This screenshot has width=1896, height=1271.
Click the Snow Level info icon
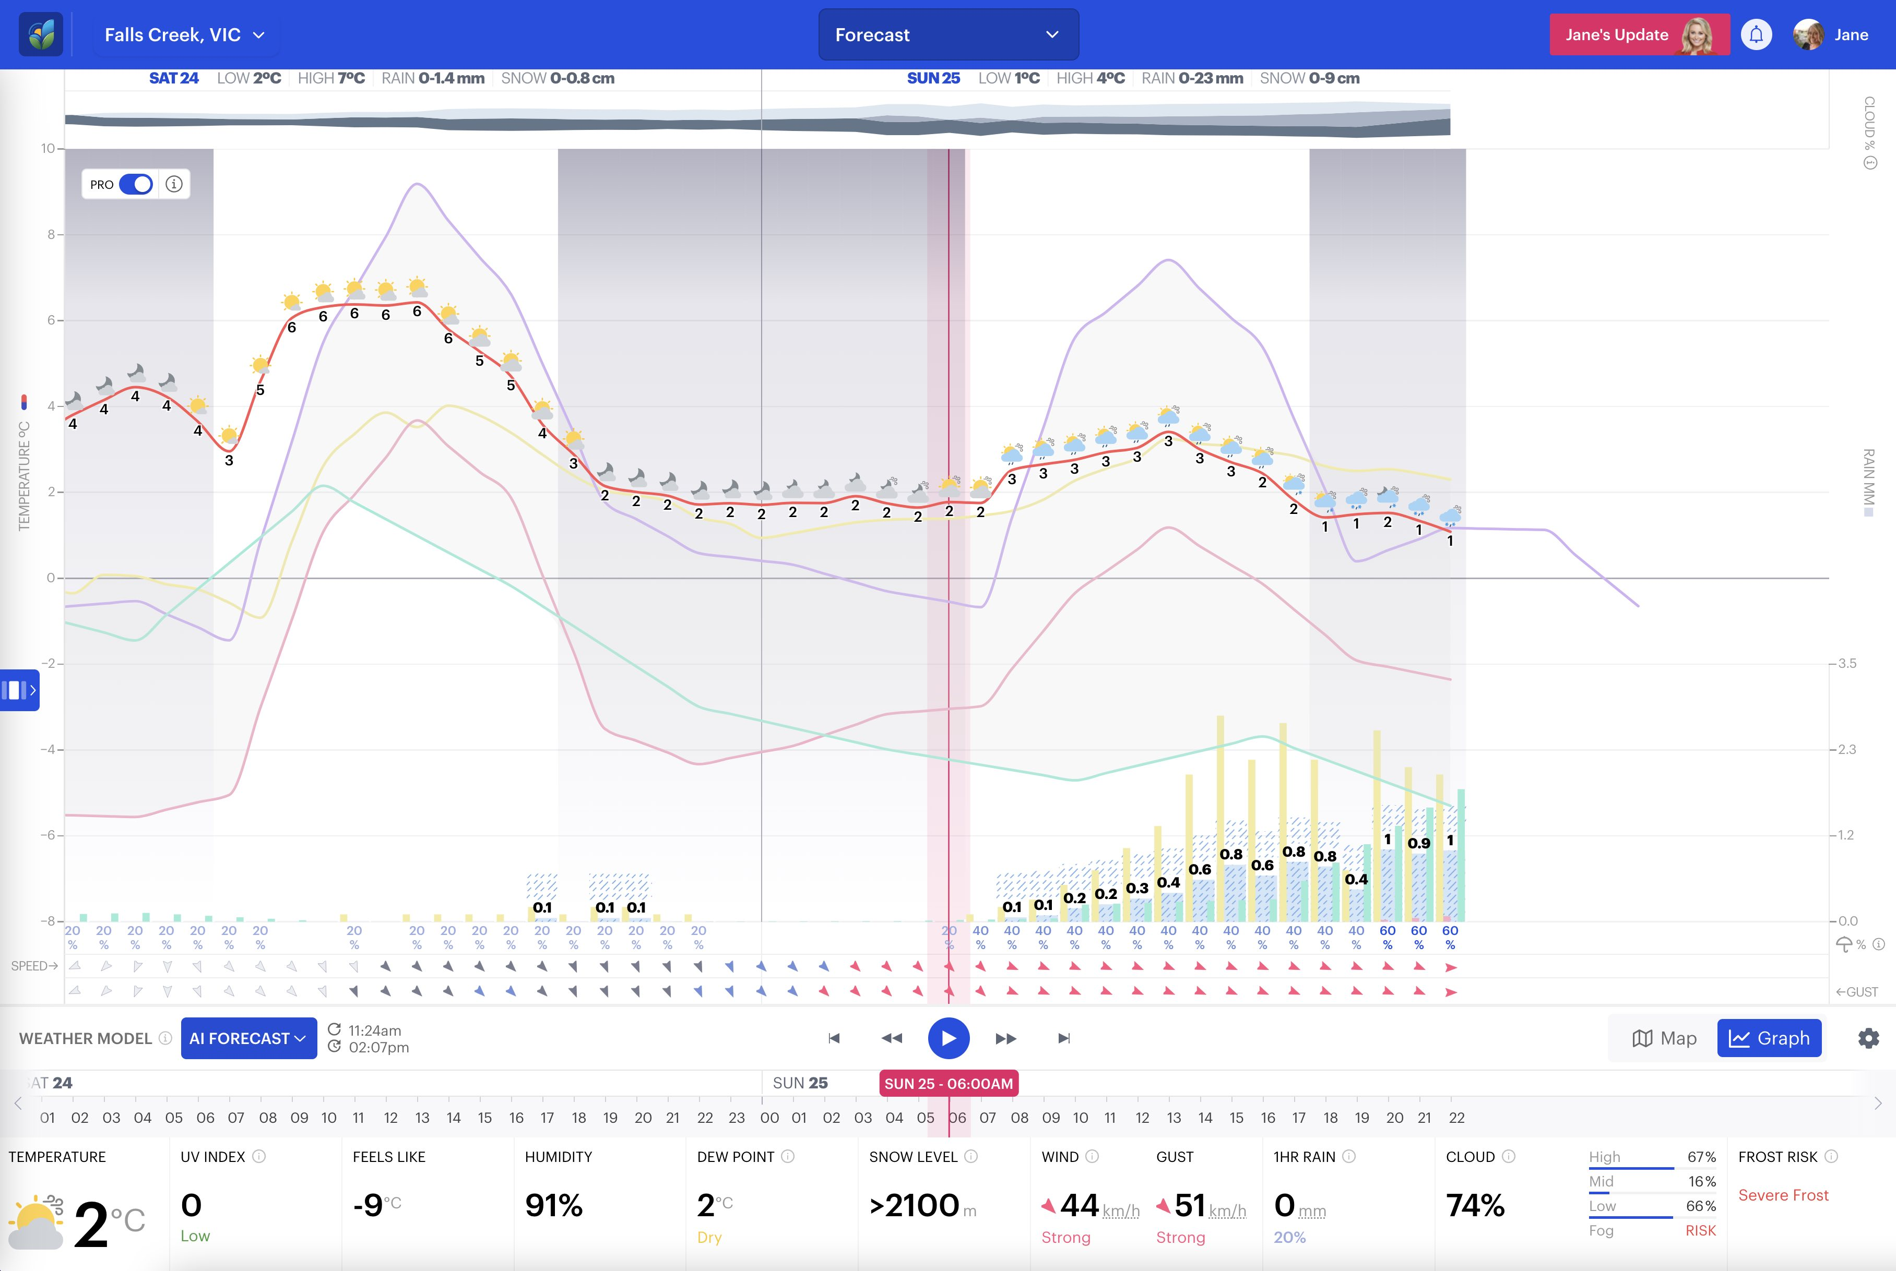pos(971,1157)
